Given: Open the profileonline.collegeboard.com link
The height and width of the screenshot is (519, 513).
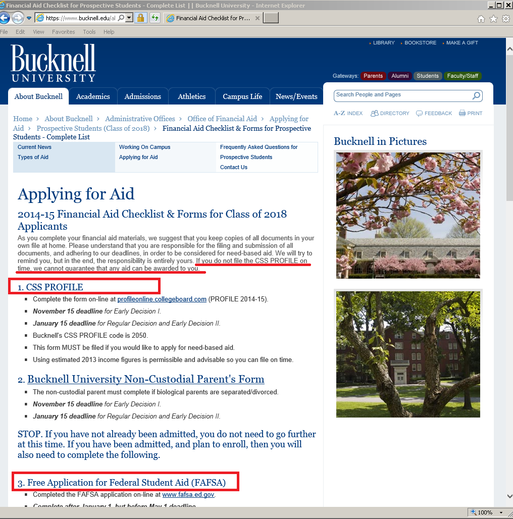Looking at the screenshot, I should point(162,299).
